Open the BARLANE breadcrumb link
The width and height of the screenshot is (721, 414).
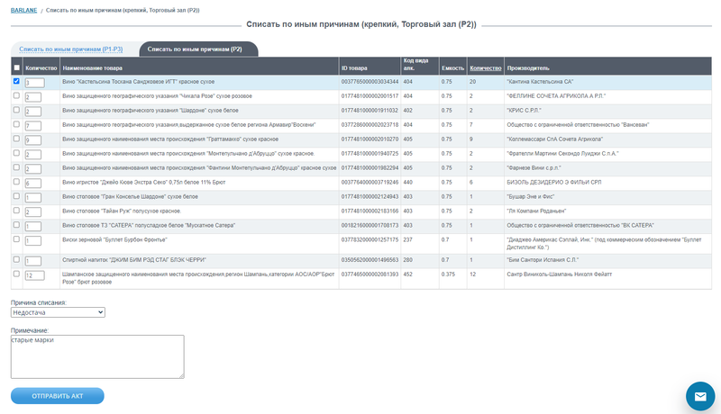point(24,10)
